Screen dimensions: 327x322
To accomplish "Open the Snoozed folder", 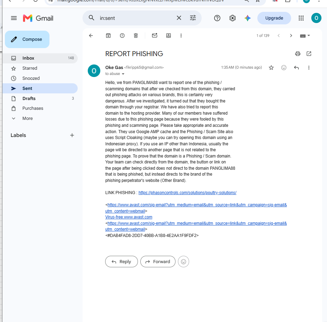I will (x=40, y=78).
